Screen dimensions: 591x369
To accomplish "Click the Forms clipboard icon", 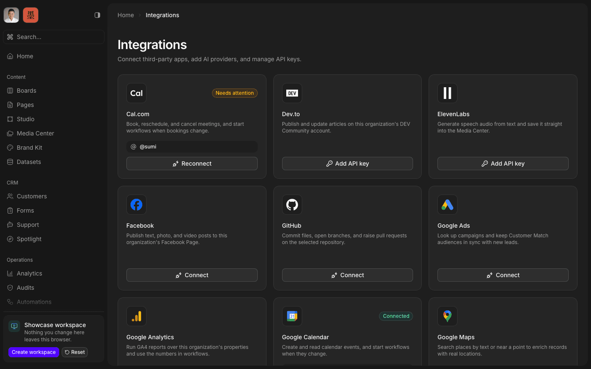I will [x=10, y=210].
